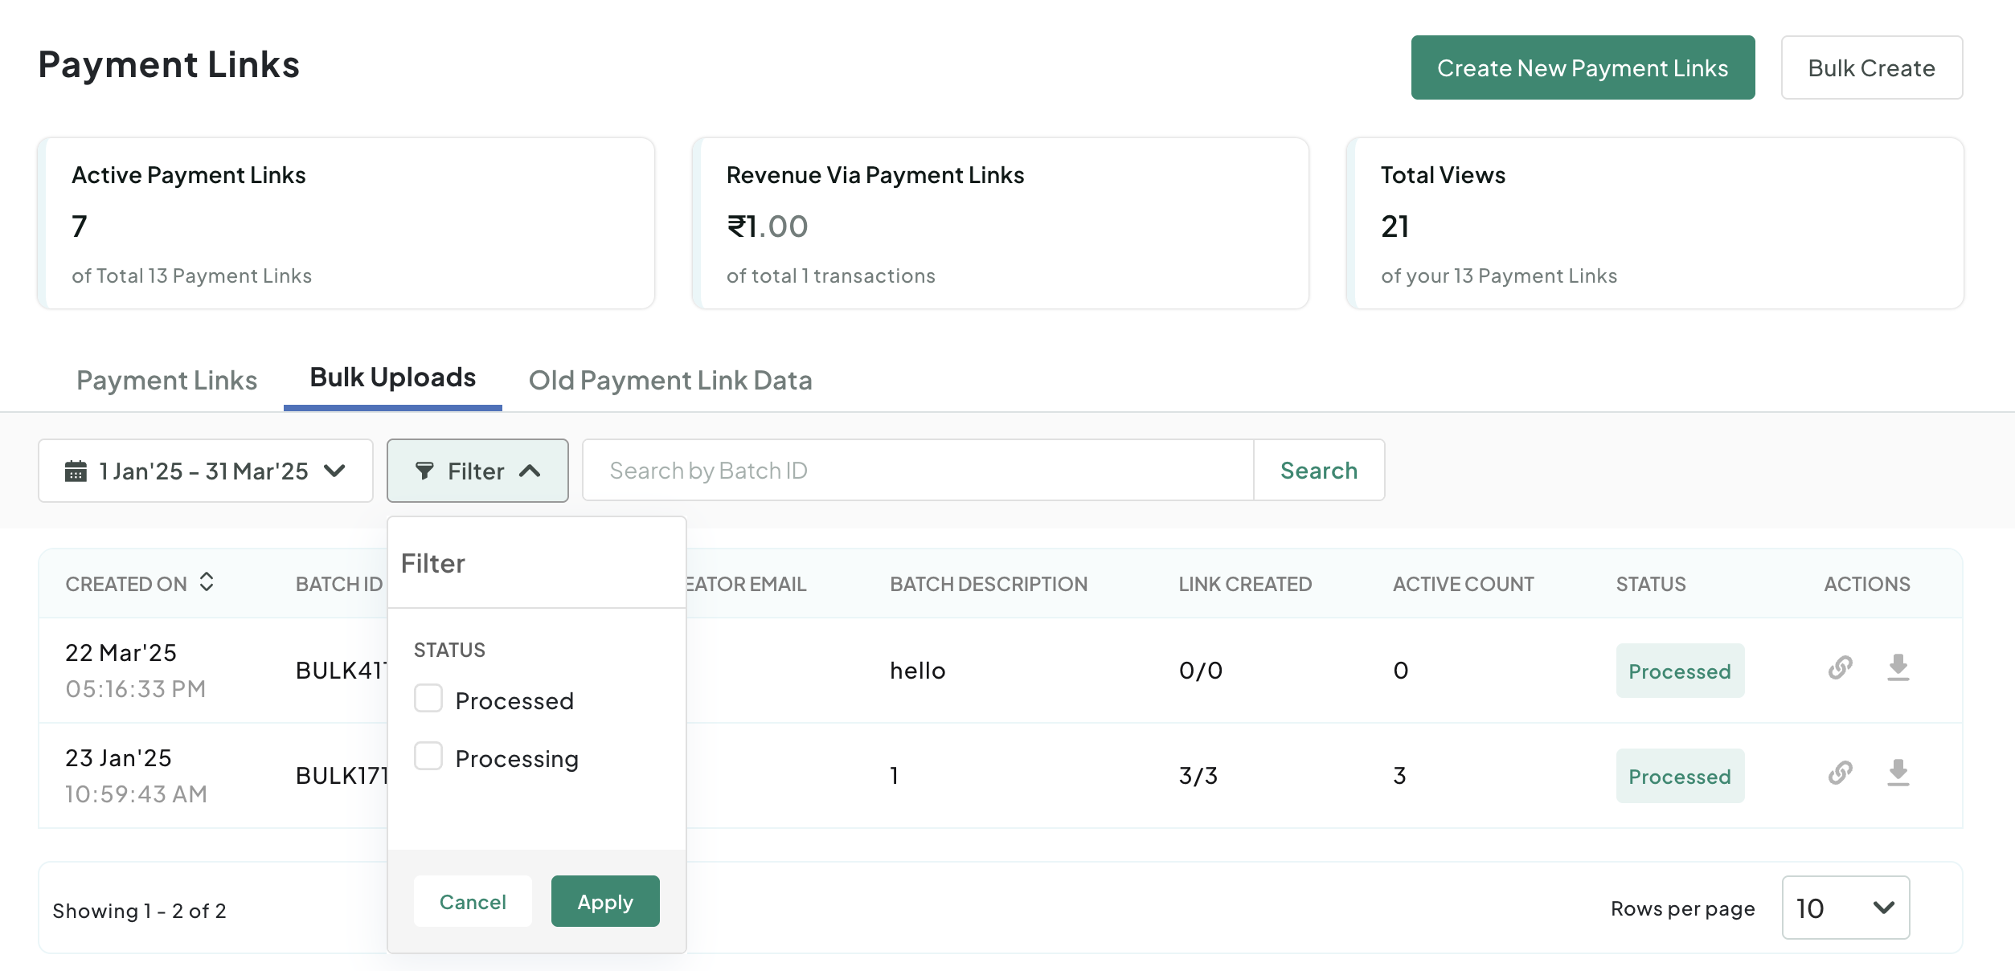Click the calendar icon in the date picker

click(76, 471)
